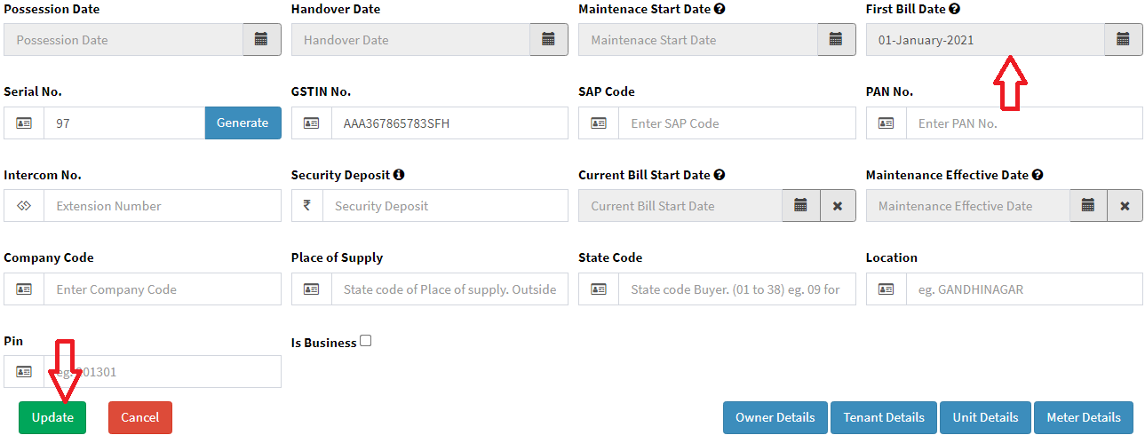This screenshot has height=435, width=1145.
Task: Go to Unit Details
Action: pyautogui.click(x=985, y=417)
